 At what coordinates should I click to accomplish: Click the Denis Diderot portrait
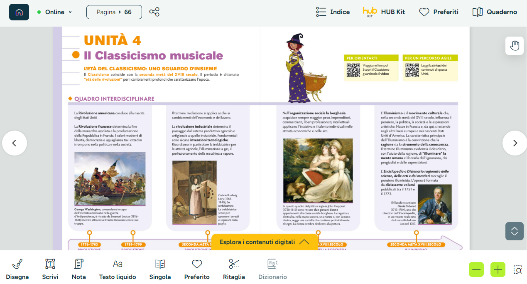pos(435,204)
